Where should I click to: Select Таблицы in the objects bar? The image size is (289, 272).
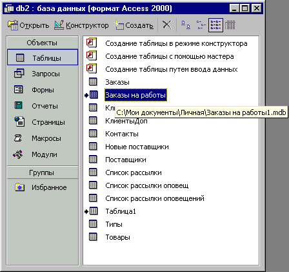click(x=43, y=58)
